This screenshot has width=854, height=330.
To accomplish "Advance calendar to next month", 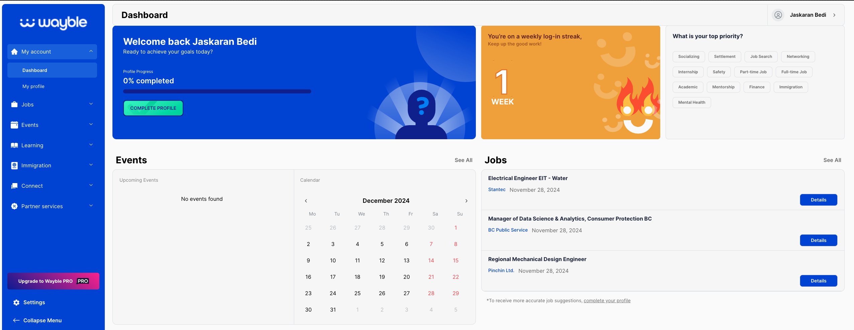I will coord(466,200).
